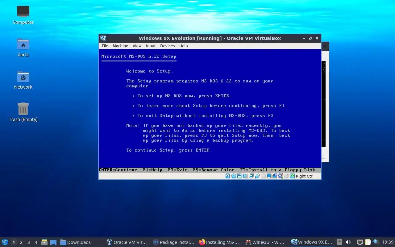Click the Welcome to Setup. line
Screen dimensions: 395x247
(150, 71)
